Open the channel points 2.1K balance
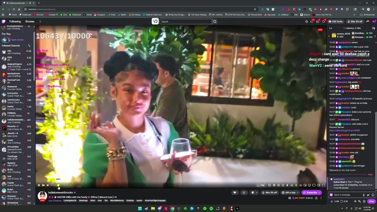 tap(344, 201)
